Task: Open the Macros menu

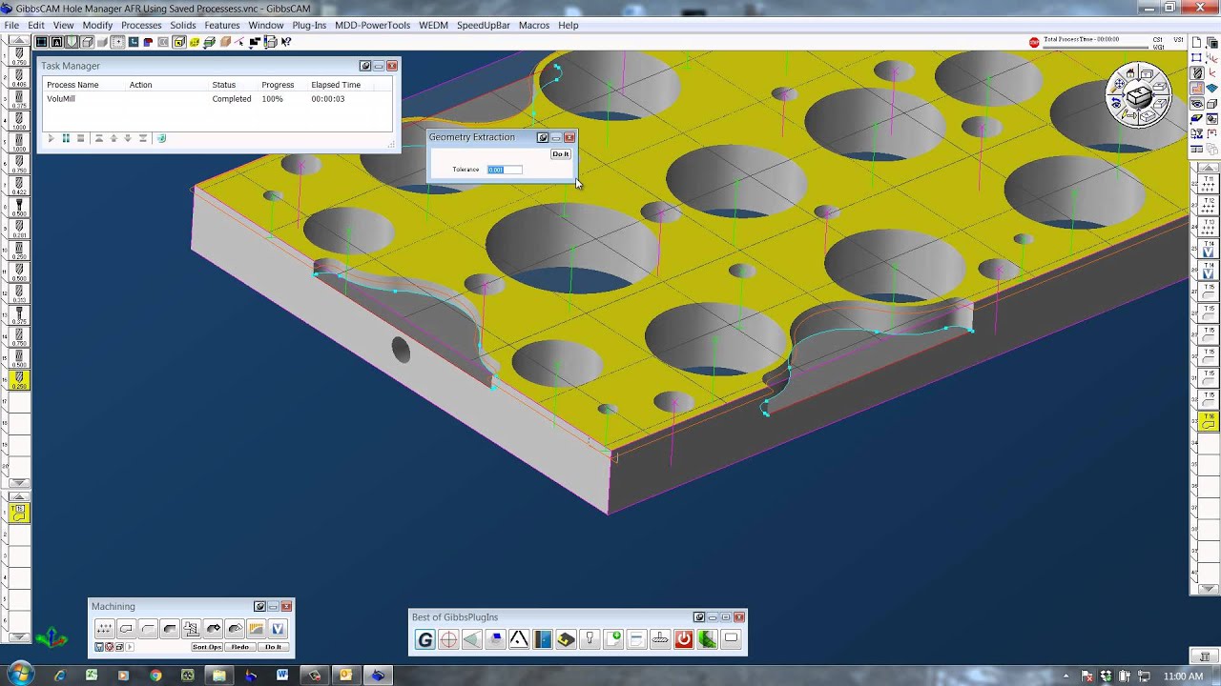Action: coord(534,25)
